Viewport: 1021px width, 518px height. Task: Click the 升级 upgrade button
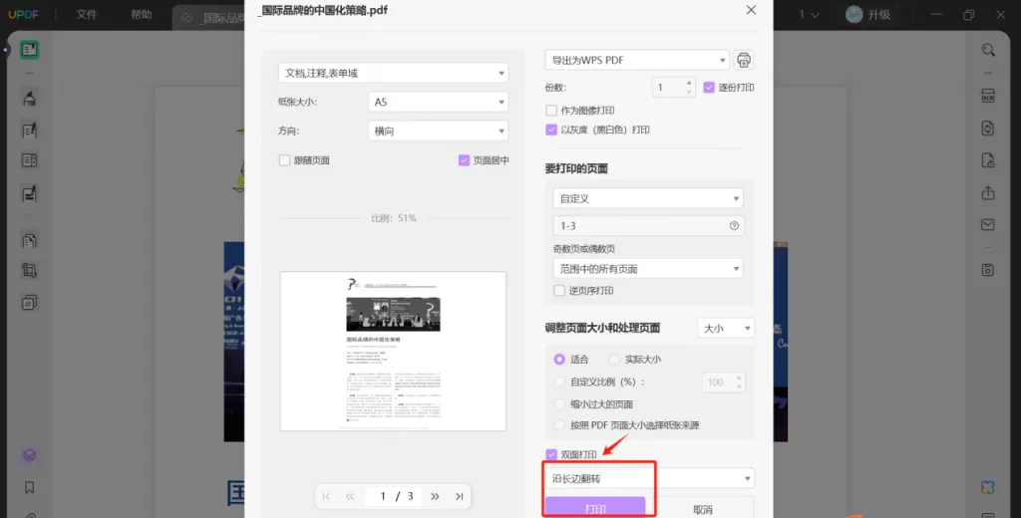(x=868, y=15)
